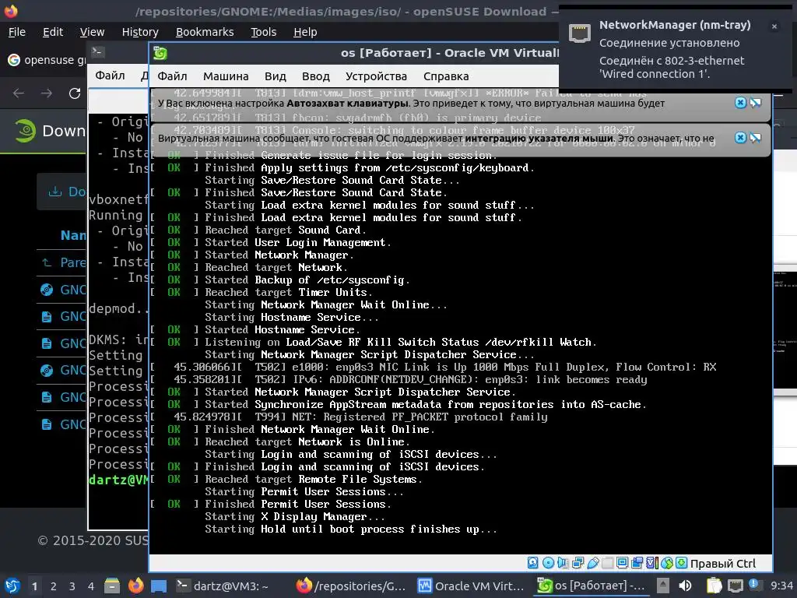797x598 pixels.
Task: Open the Файл menu in VM window
Action: pyautogui.click(x=172, y=76)
